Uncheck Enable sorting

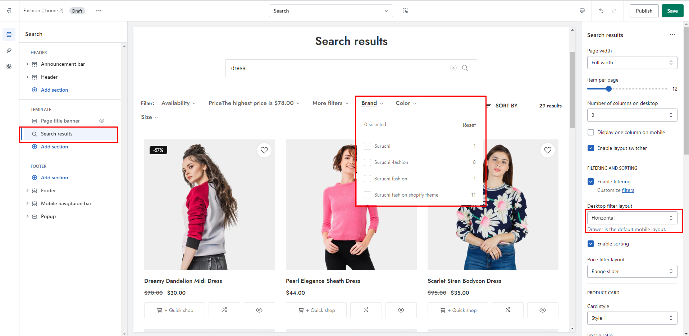click(x=590, y=244)
